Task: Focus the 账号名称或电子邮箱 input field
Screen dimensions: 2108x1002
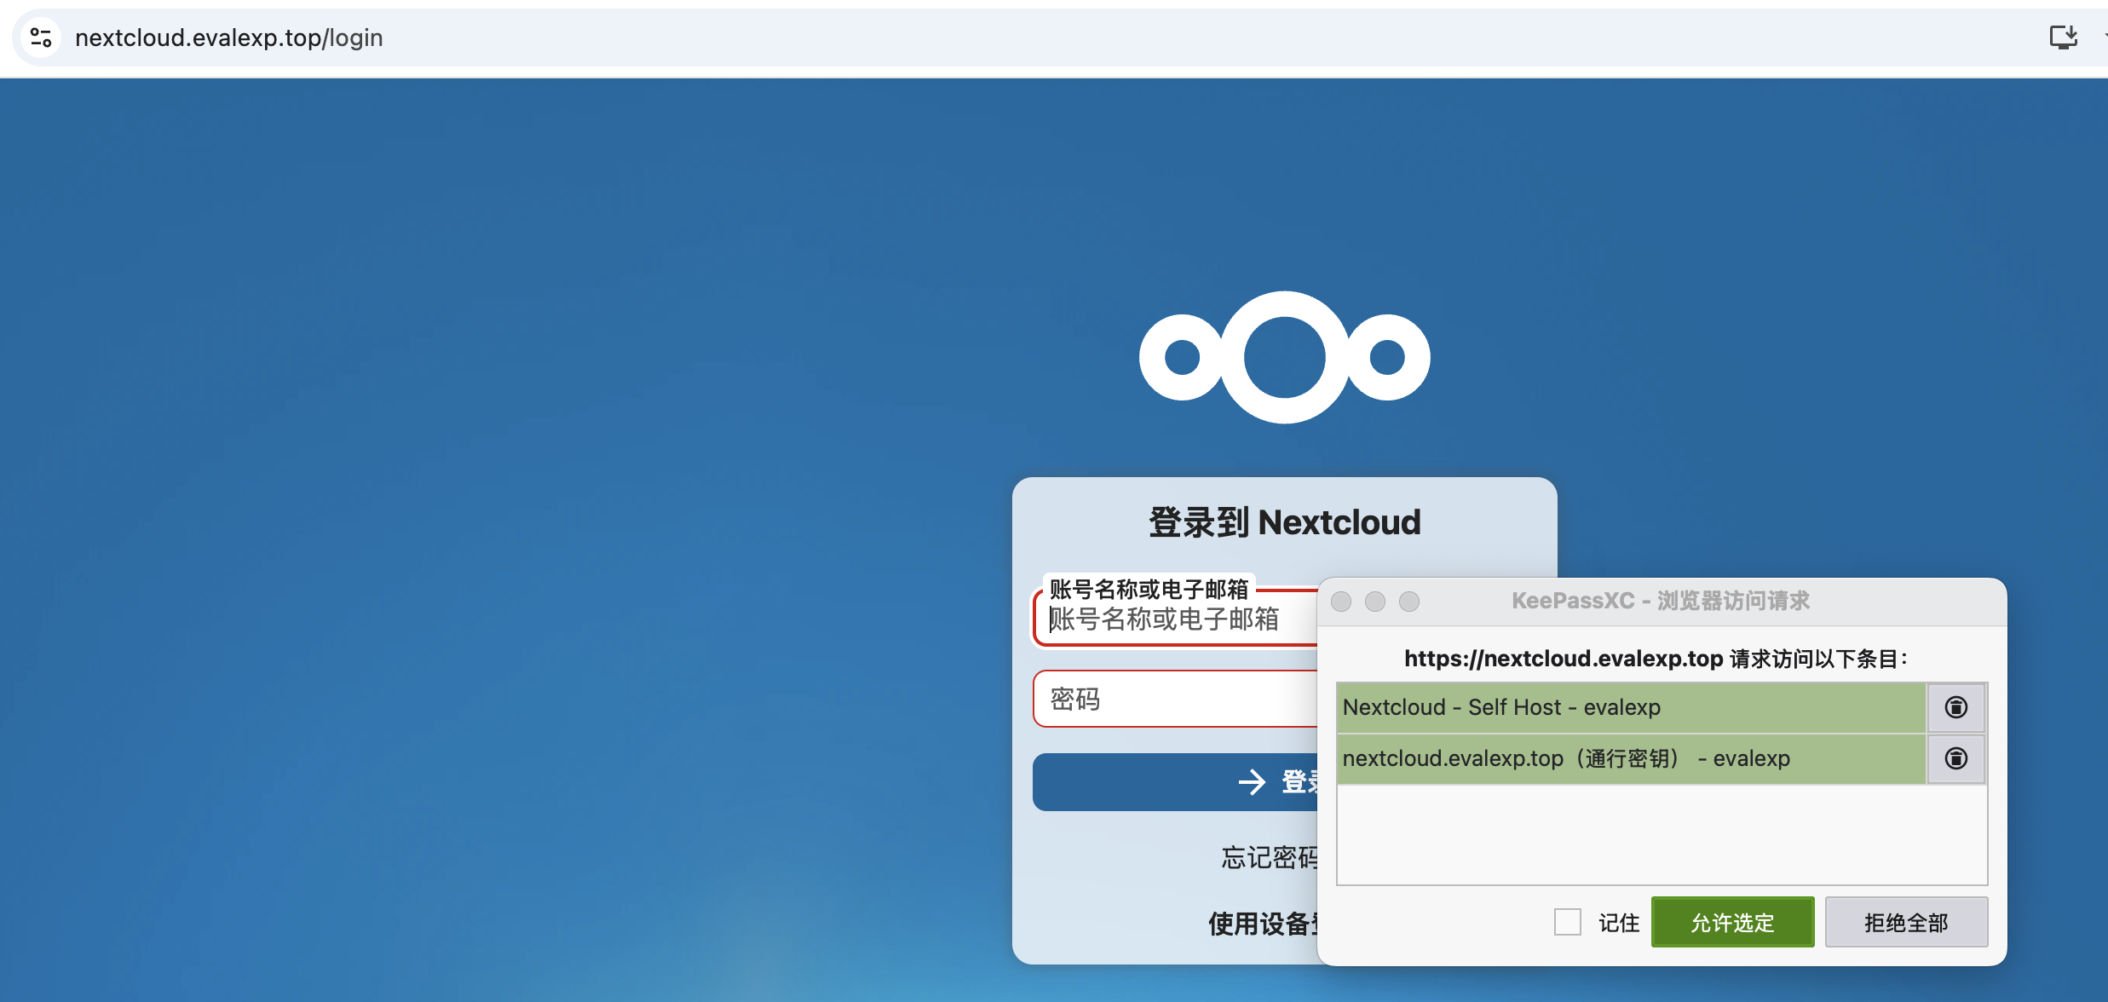Action: (x=1176, y=620)
